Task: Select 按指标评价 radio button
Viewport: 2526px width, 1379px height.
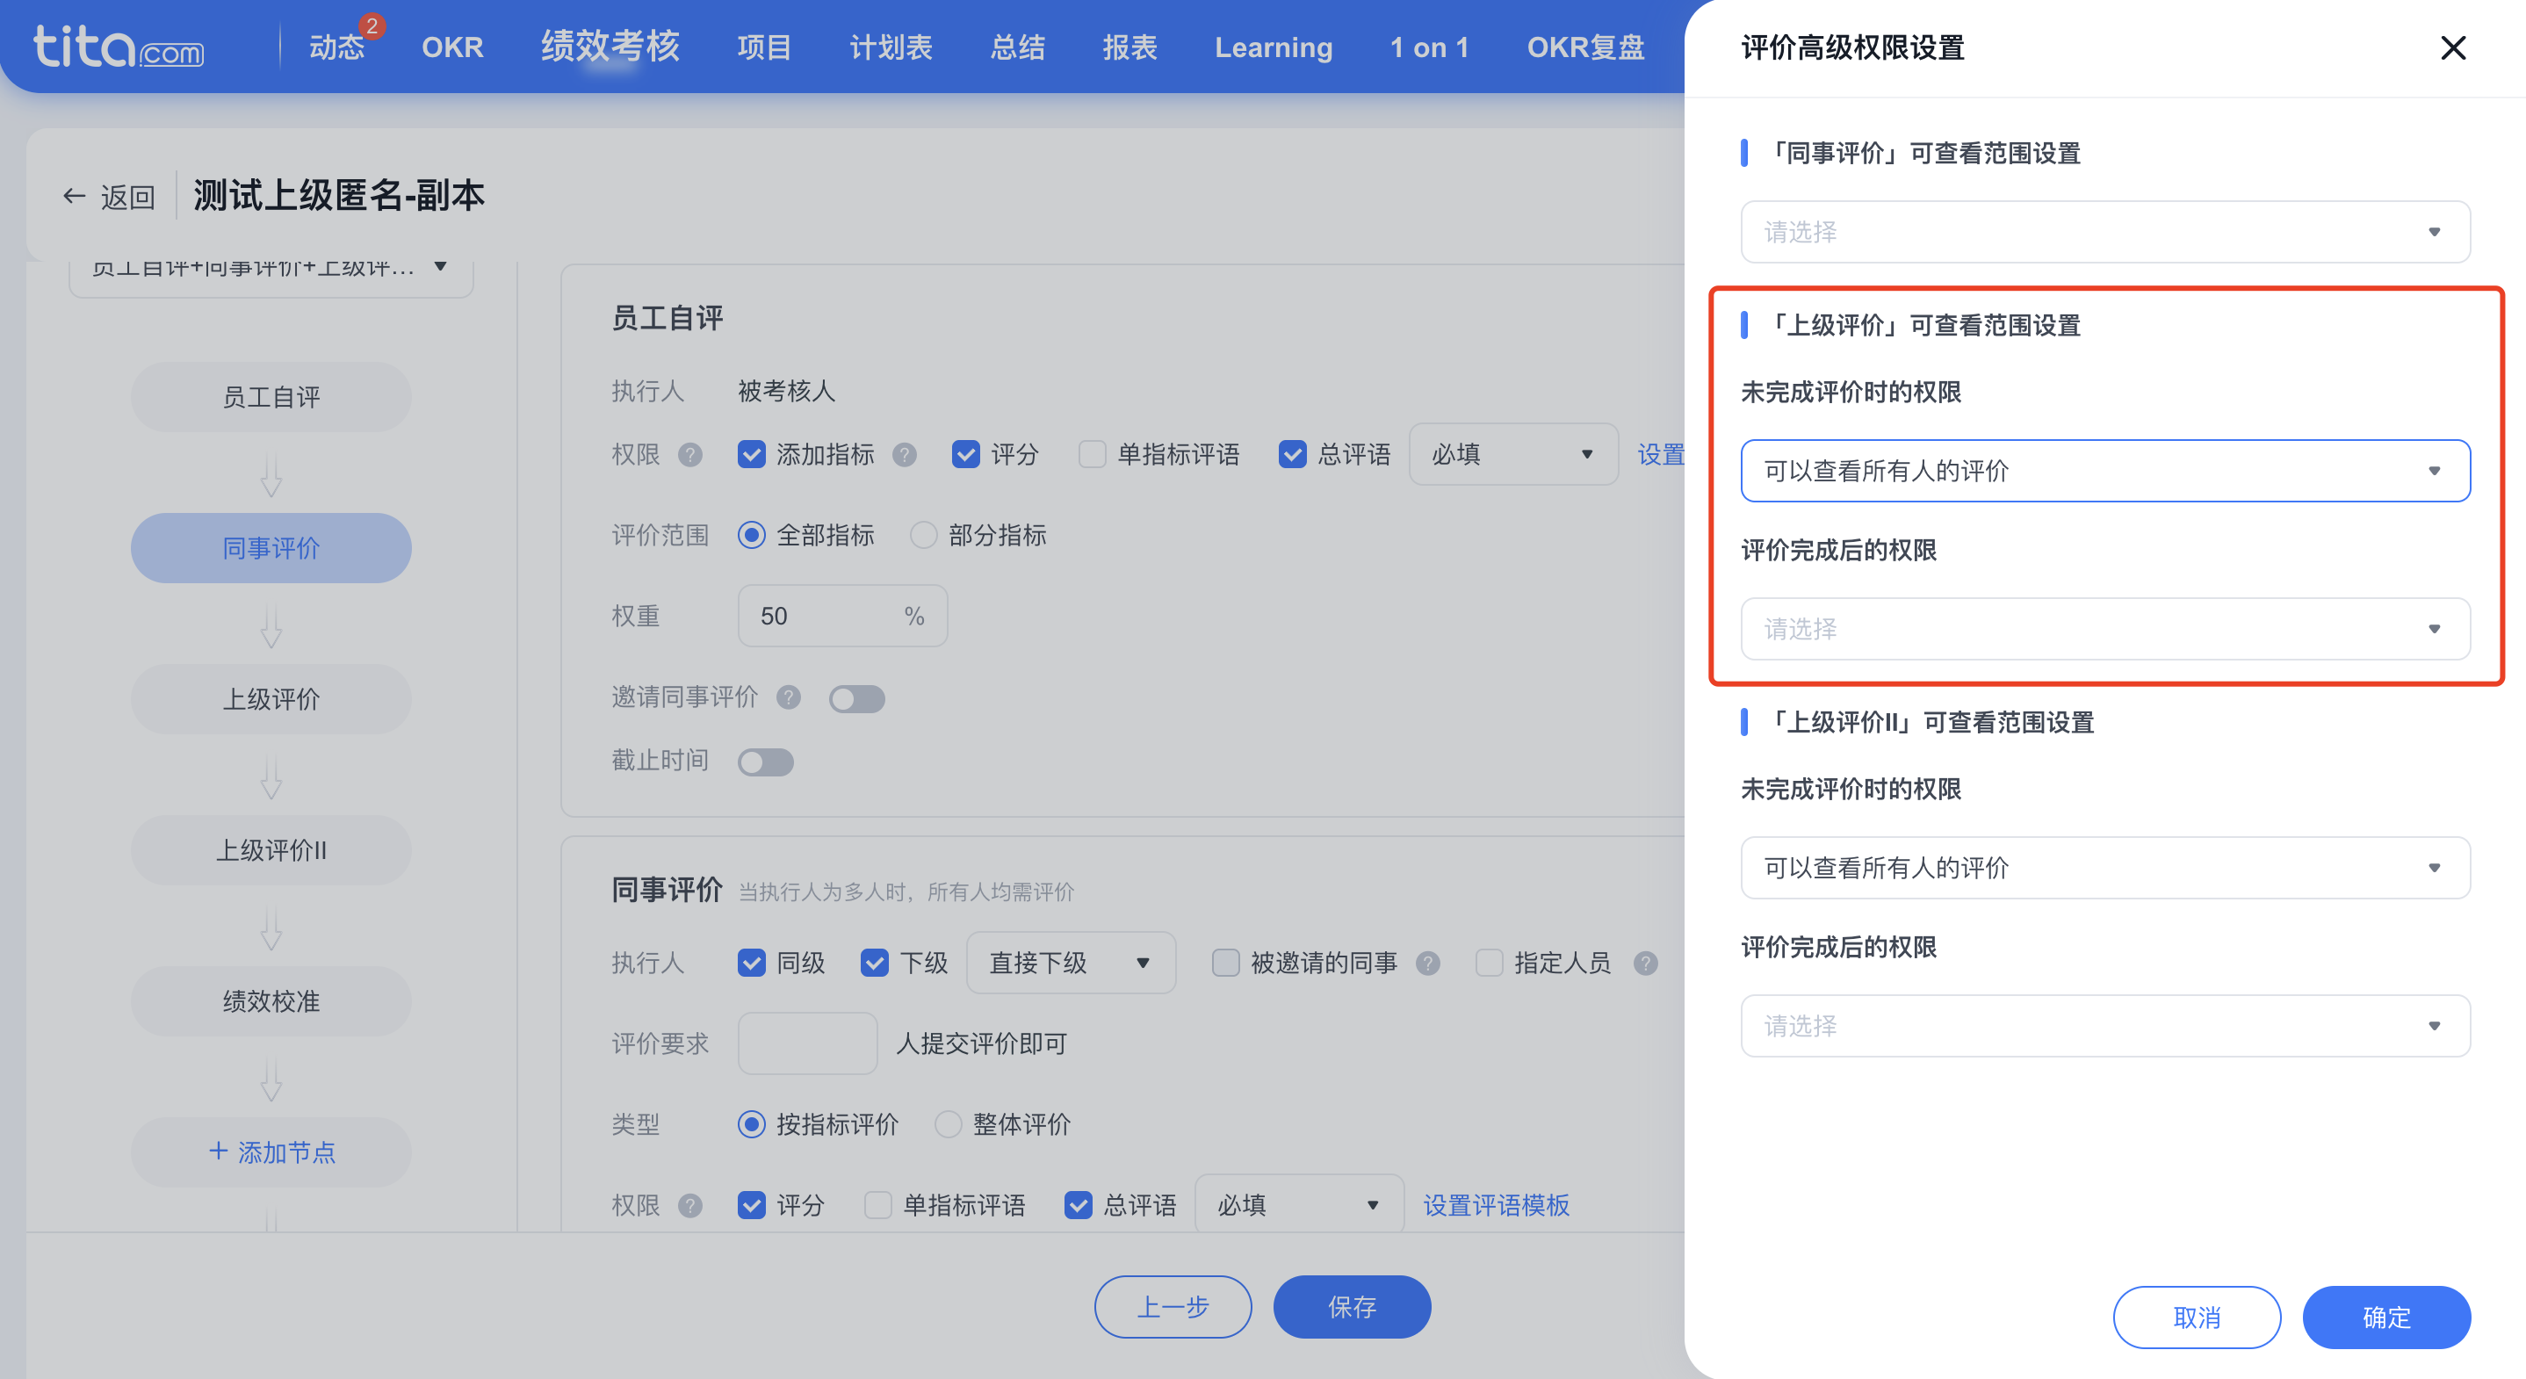Action: tap(751, 1124)
